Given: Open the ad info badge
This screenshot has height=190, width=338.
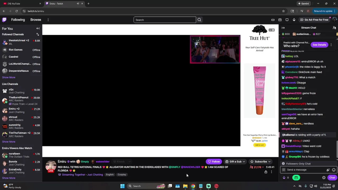Looking at the screenshot, I should [x=272, y=30].
